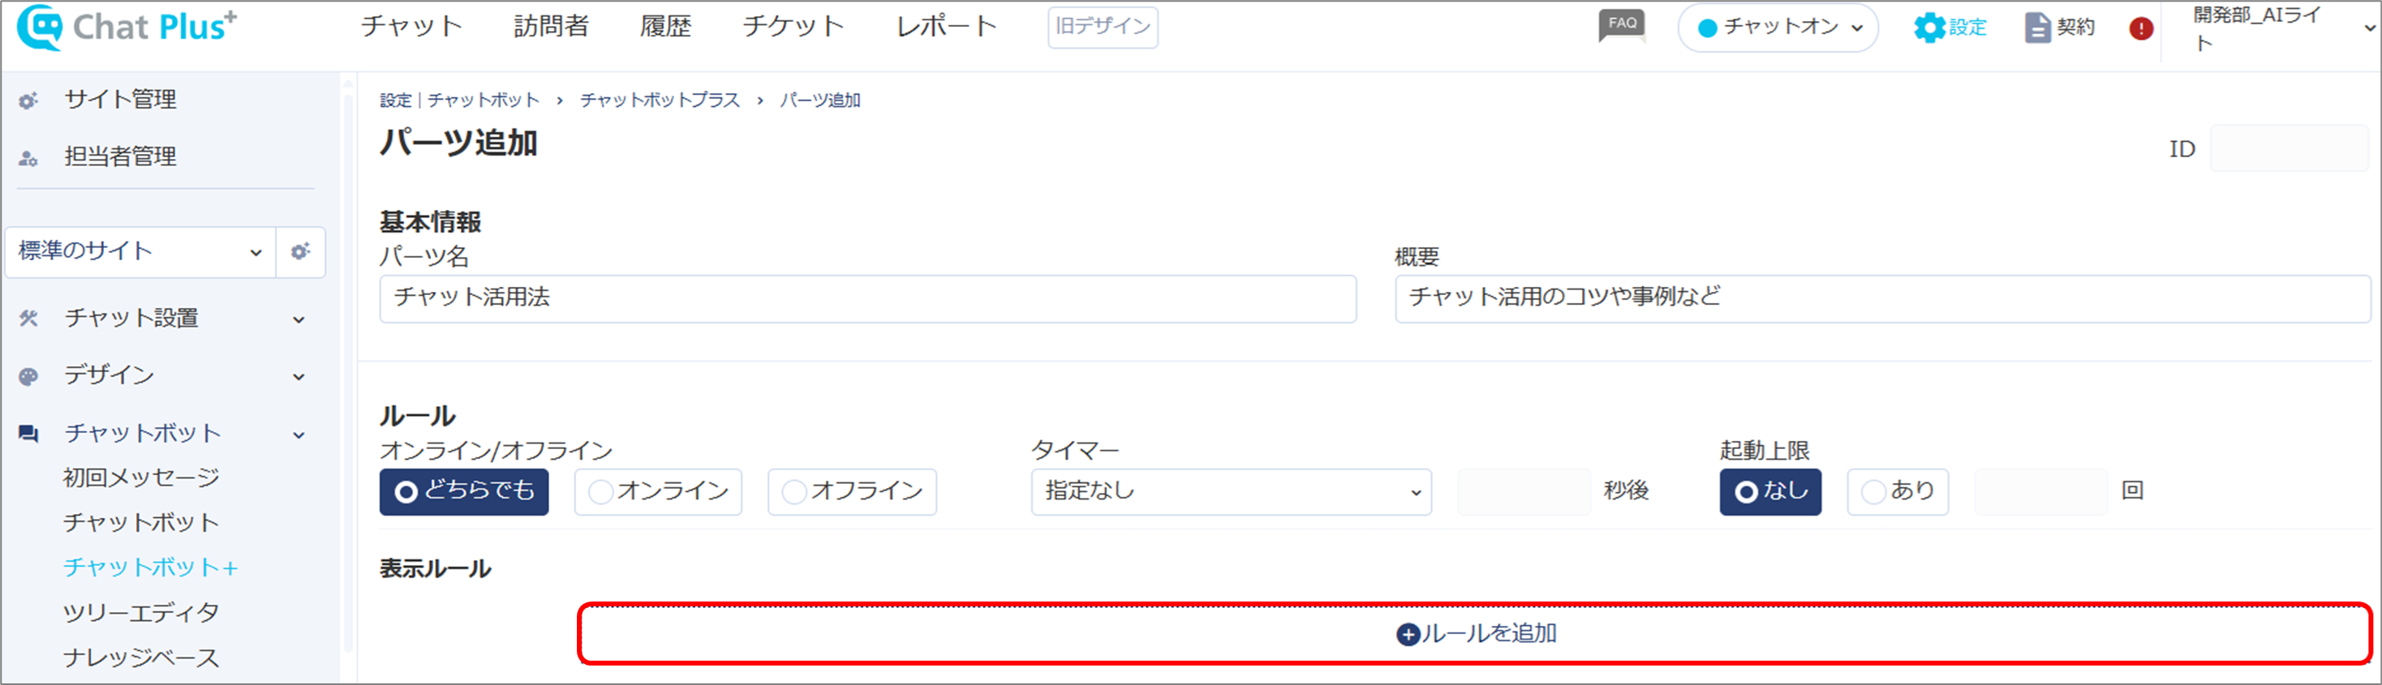Open the 標準のサイト site selector

(140, 251)
